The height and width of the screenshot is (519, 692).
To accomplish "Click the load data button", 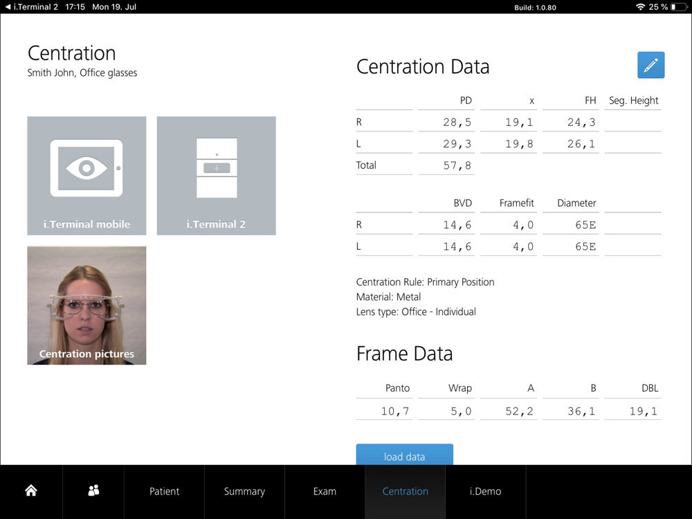I will pyautogui.click(x=405, y=455).
